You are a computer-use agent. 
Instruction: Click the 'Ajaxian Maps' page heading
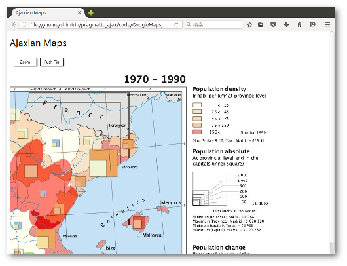coord(38,43)
